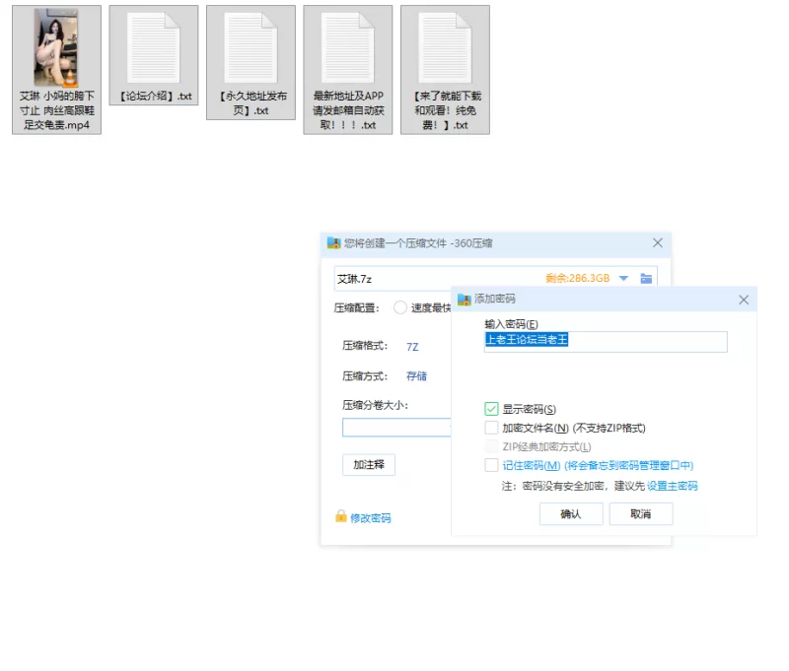Screen dimensions: 789x671
Task: Select the 【永久地址发布页】.txt file icon
Action: 251,48
